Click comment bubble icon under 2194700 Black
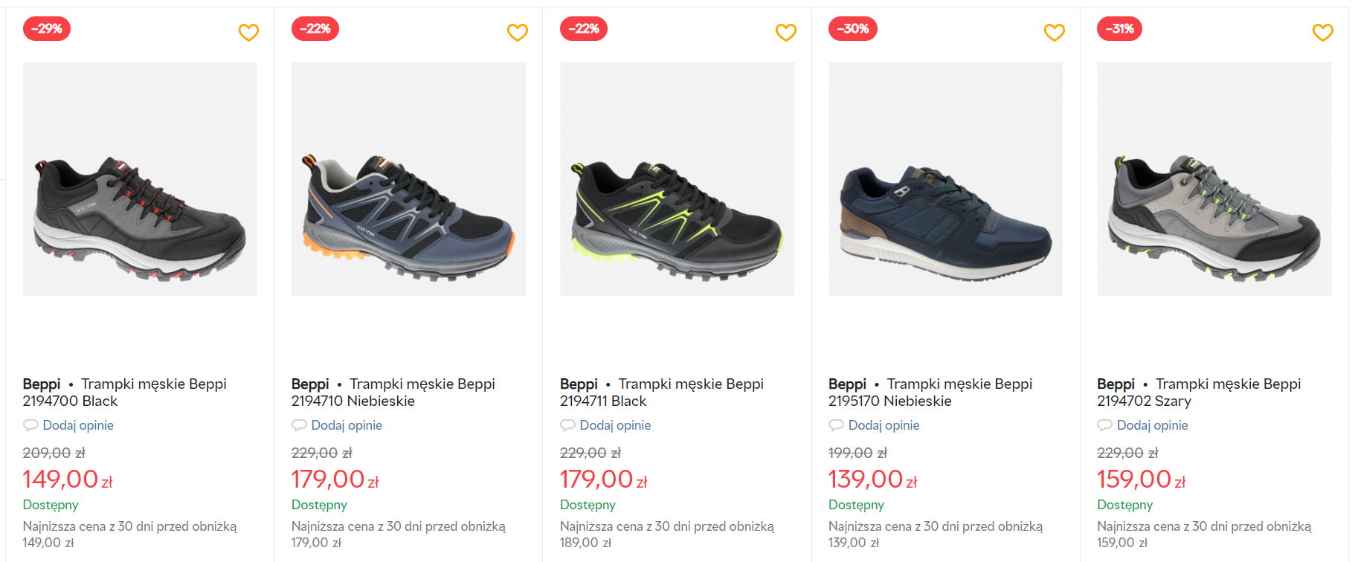 pos(30,425)
